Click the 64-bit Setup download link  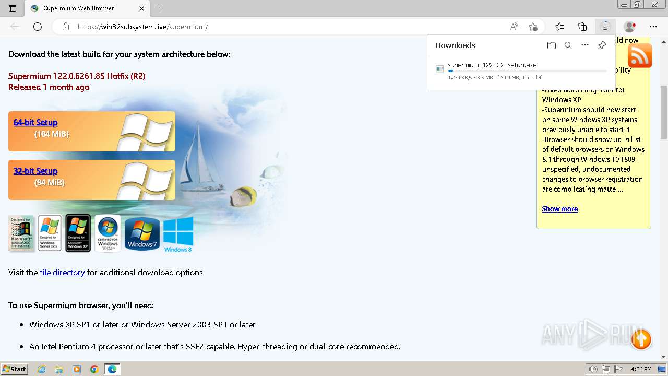35,122
